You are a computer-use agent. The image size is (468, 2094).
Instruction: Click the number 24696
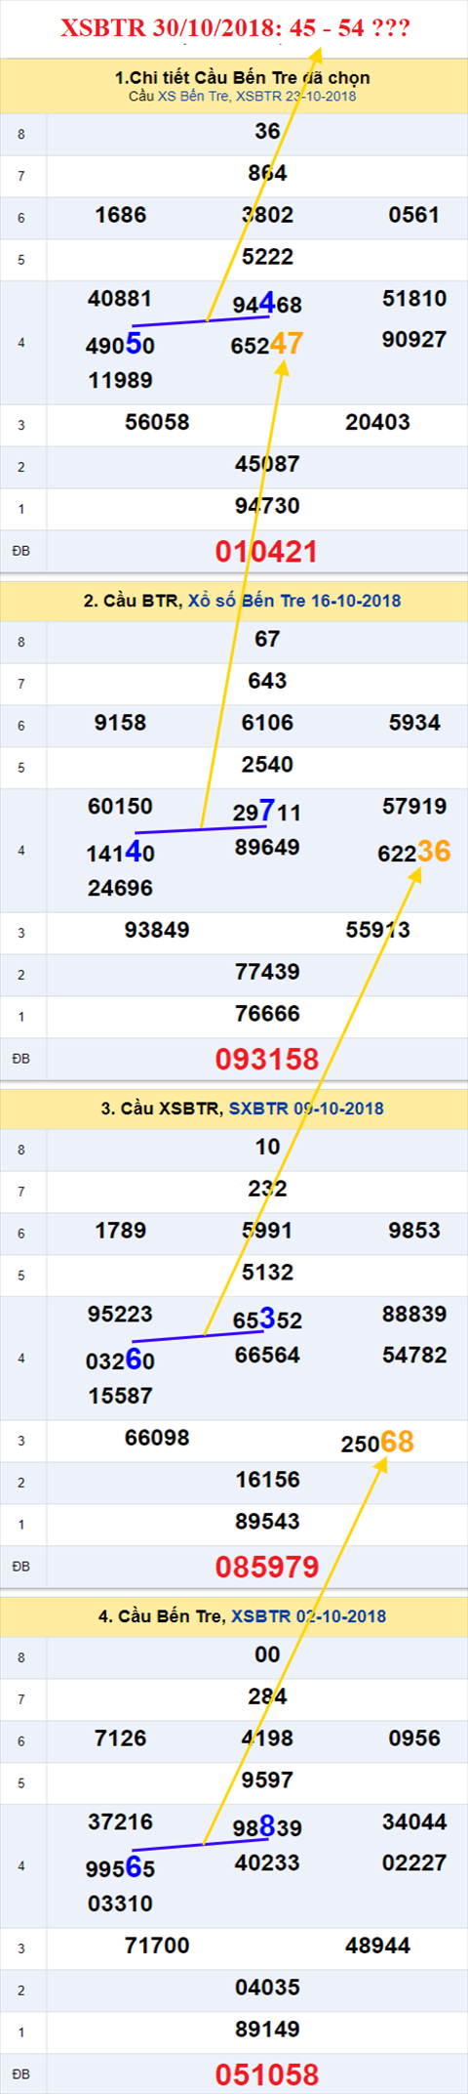(x=120, y=889)
